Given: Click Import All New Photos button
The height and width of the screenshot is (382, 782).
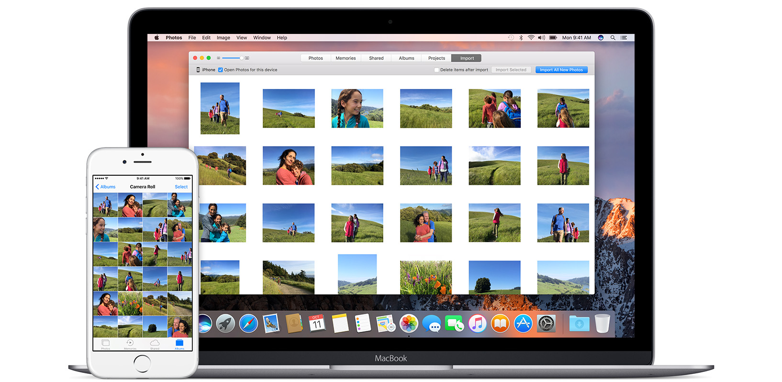Looking at the screenshot, I should [561, 70].
